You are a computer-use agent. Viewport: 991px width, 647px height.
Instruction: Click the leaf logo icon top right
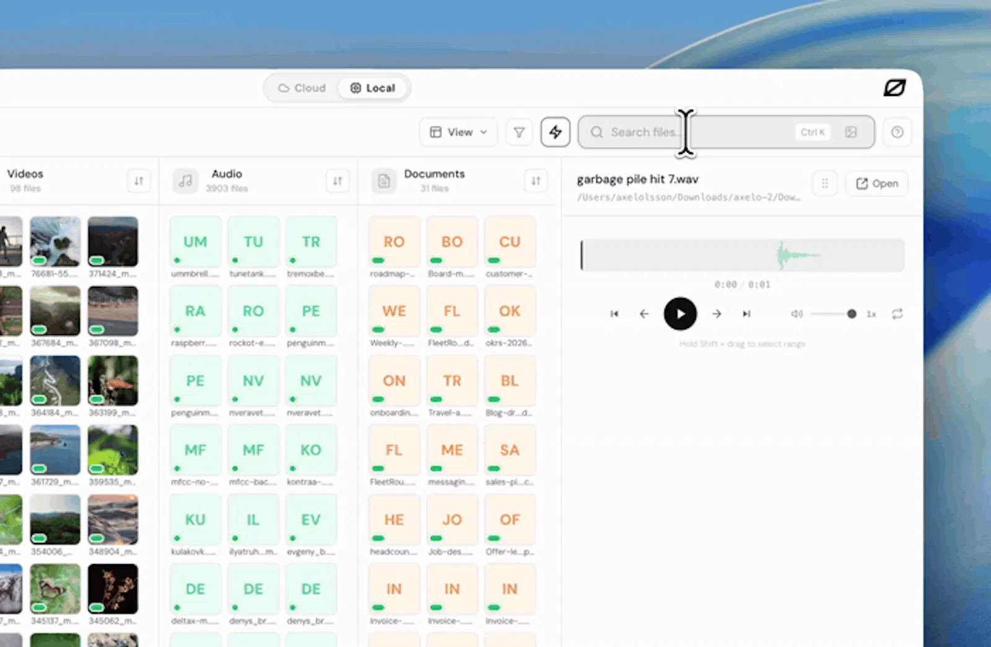894,88
